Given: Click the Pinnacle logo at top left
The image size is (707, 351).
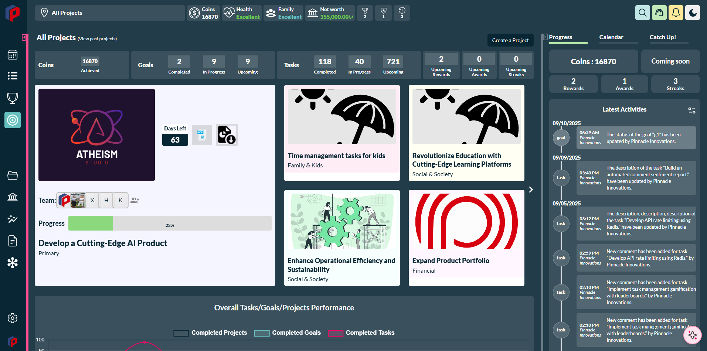Looking at the screenshot, I should tap(13, 13).
